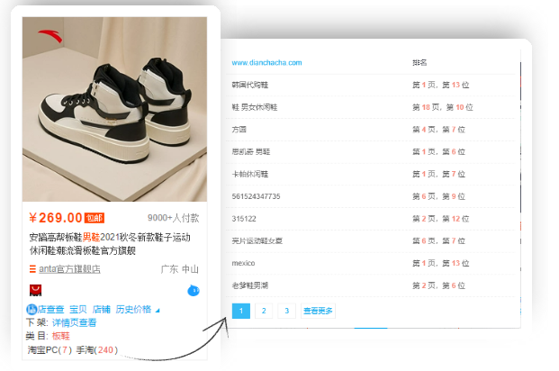Expand the small triangle after 历史价格
Screen dimensions: 559x371
tap(158, 311)
